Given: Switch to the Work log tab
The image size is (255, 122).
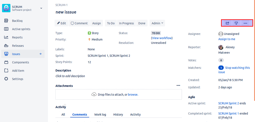Looking at the screenshot, I should tap(100, 115).
